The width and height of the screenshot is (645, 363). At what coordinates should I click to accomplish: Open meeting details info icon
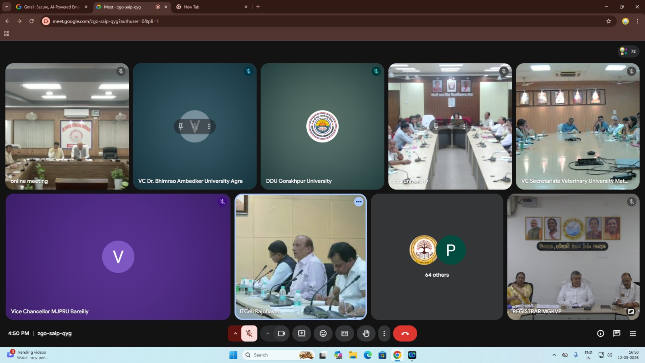(x=600, y=333)
